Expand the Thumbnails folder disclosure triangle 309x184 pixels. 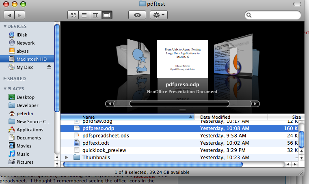67,157
